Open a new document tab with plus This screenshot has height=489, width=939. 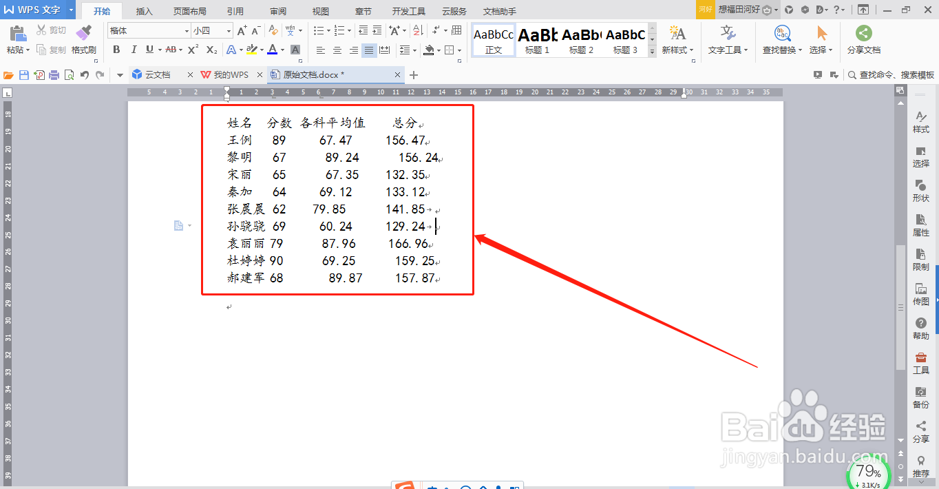tap(414, 75)
